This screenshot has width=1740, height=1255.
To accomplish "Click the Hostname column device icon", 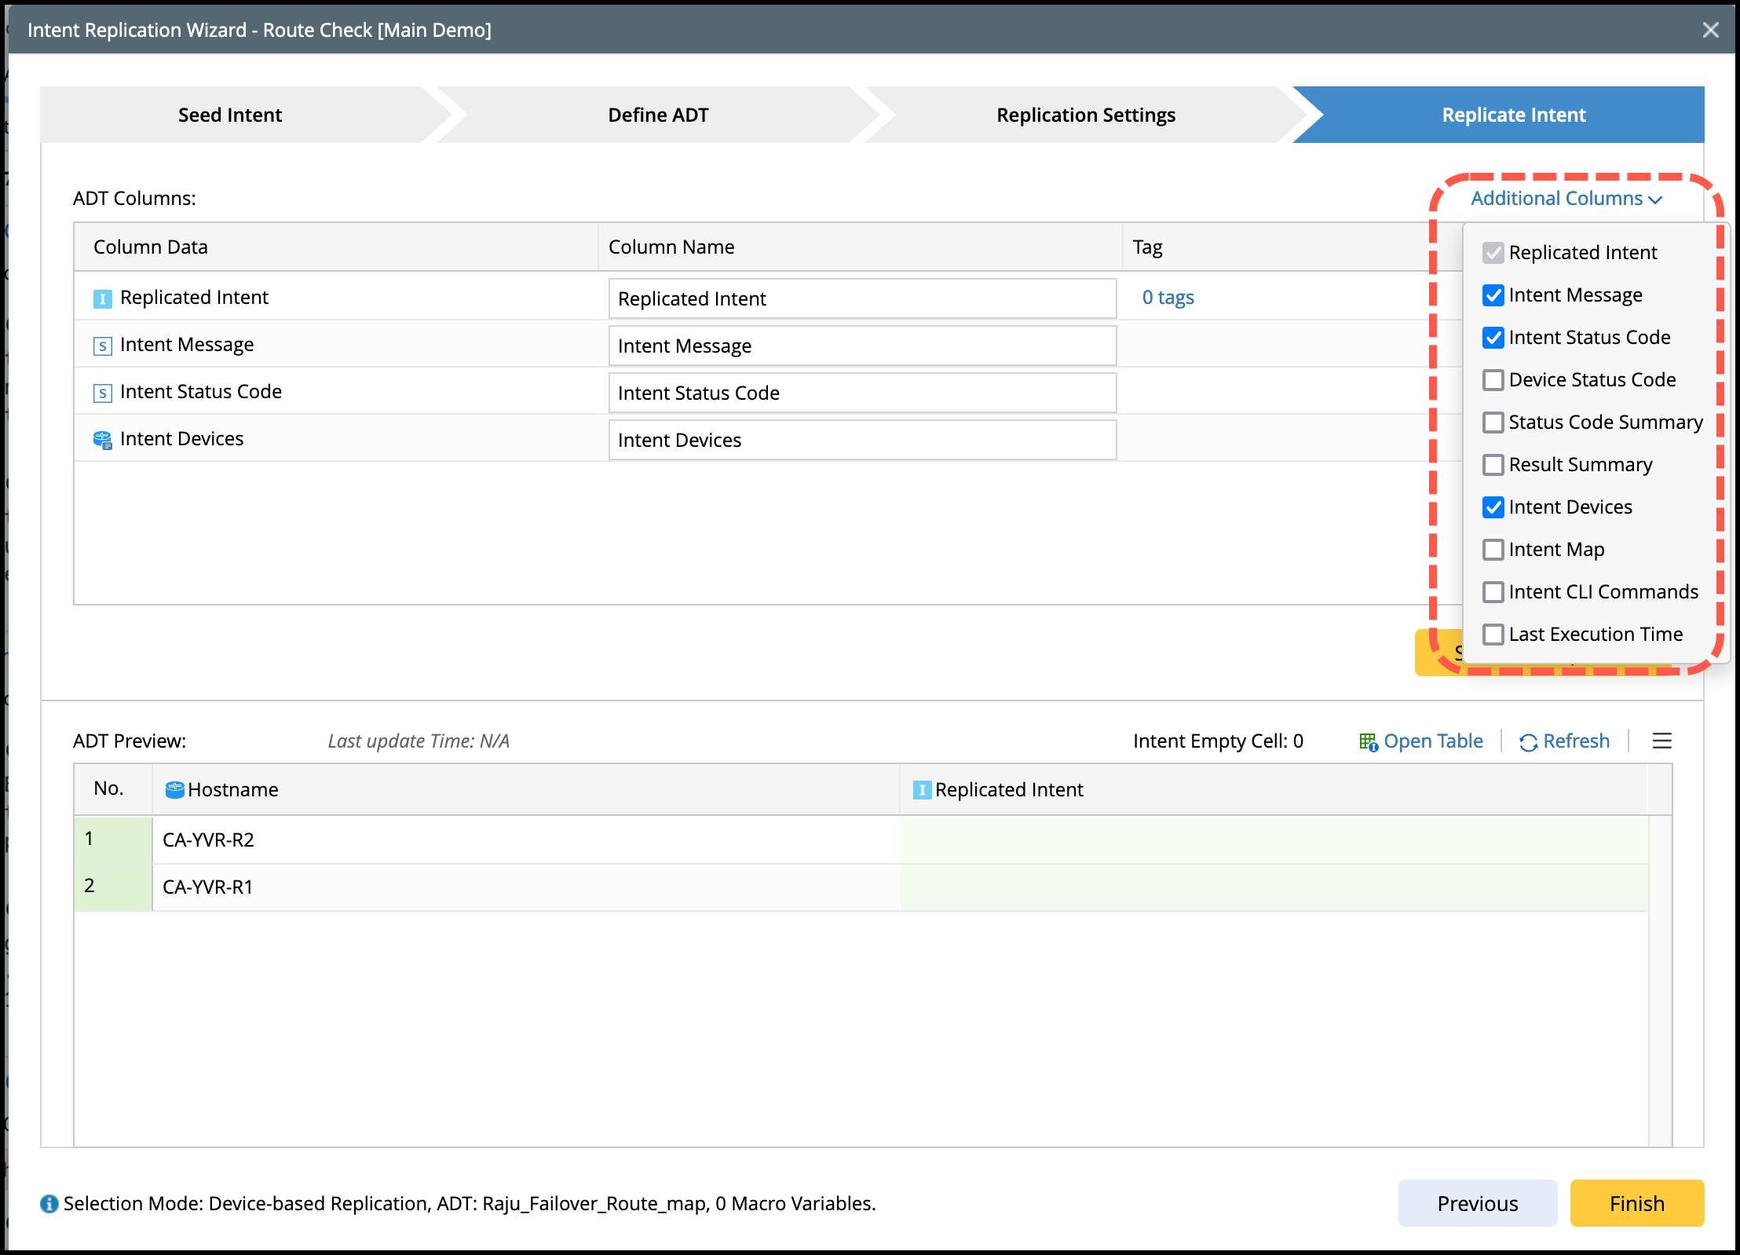I will click(x=174, y=789).
